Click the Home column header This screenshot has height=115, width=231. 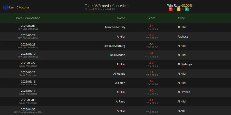point(121,18)
